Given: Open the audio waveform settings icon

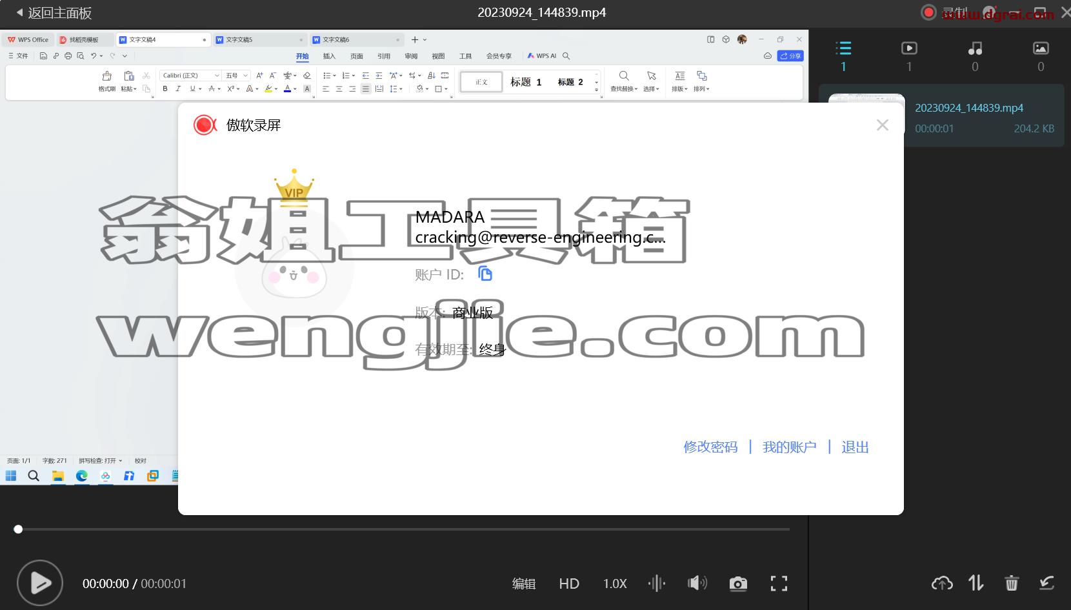Looking at the screenshot, I should [x=657, y=584].
